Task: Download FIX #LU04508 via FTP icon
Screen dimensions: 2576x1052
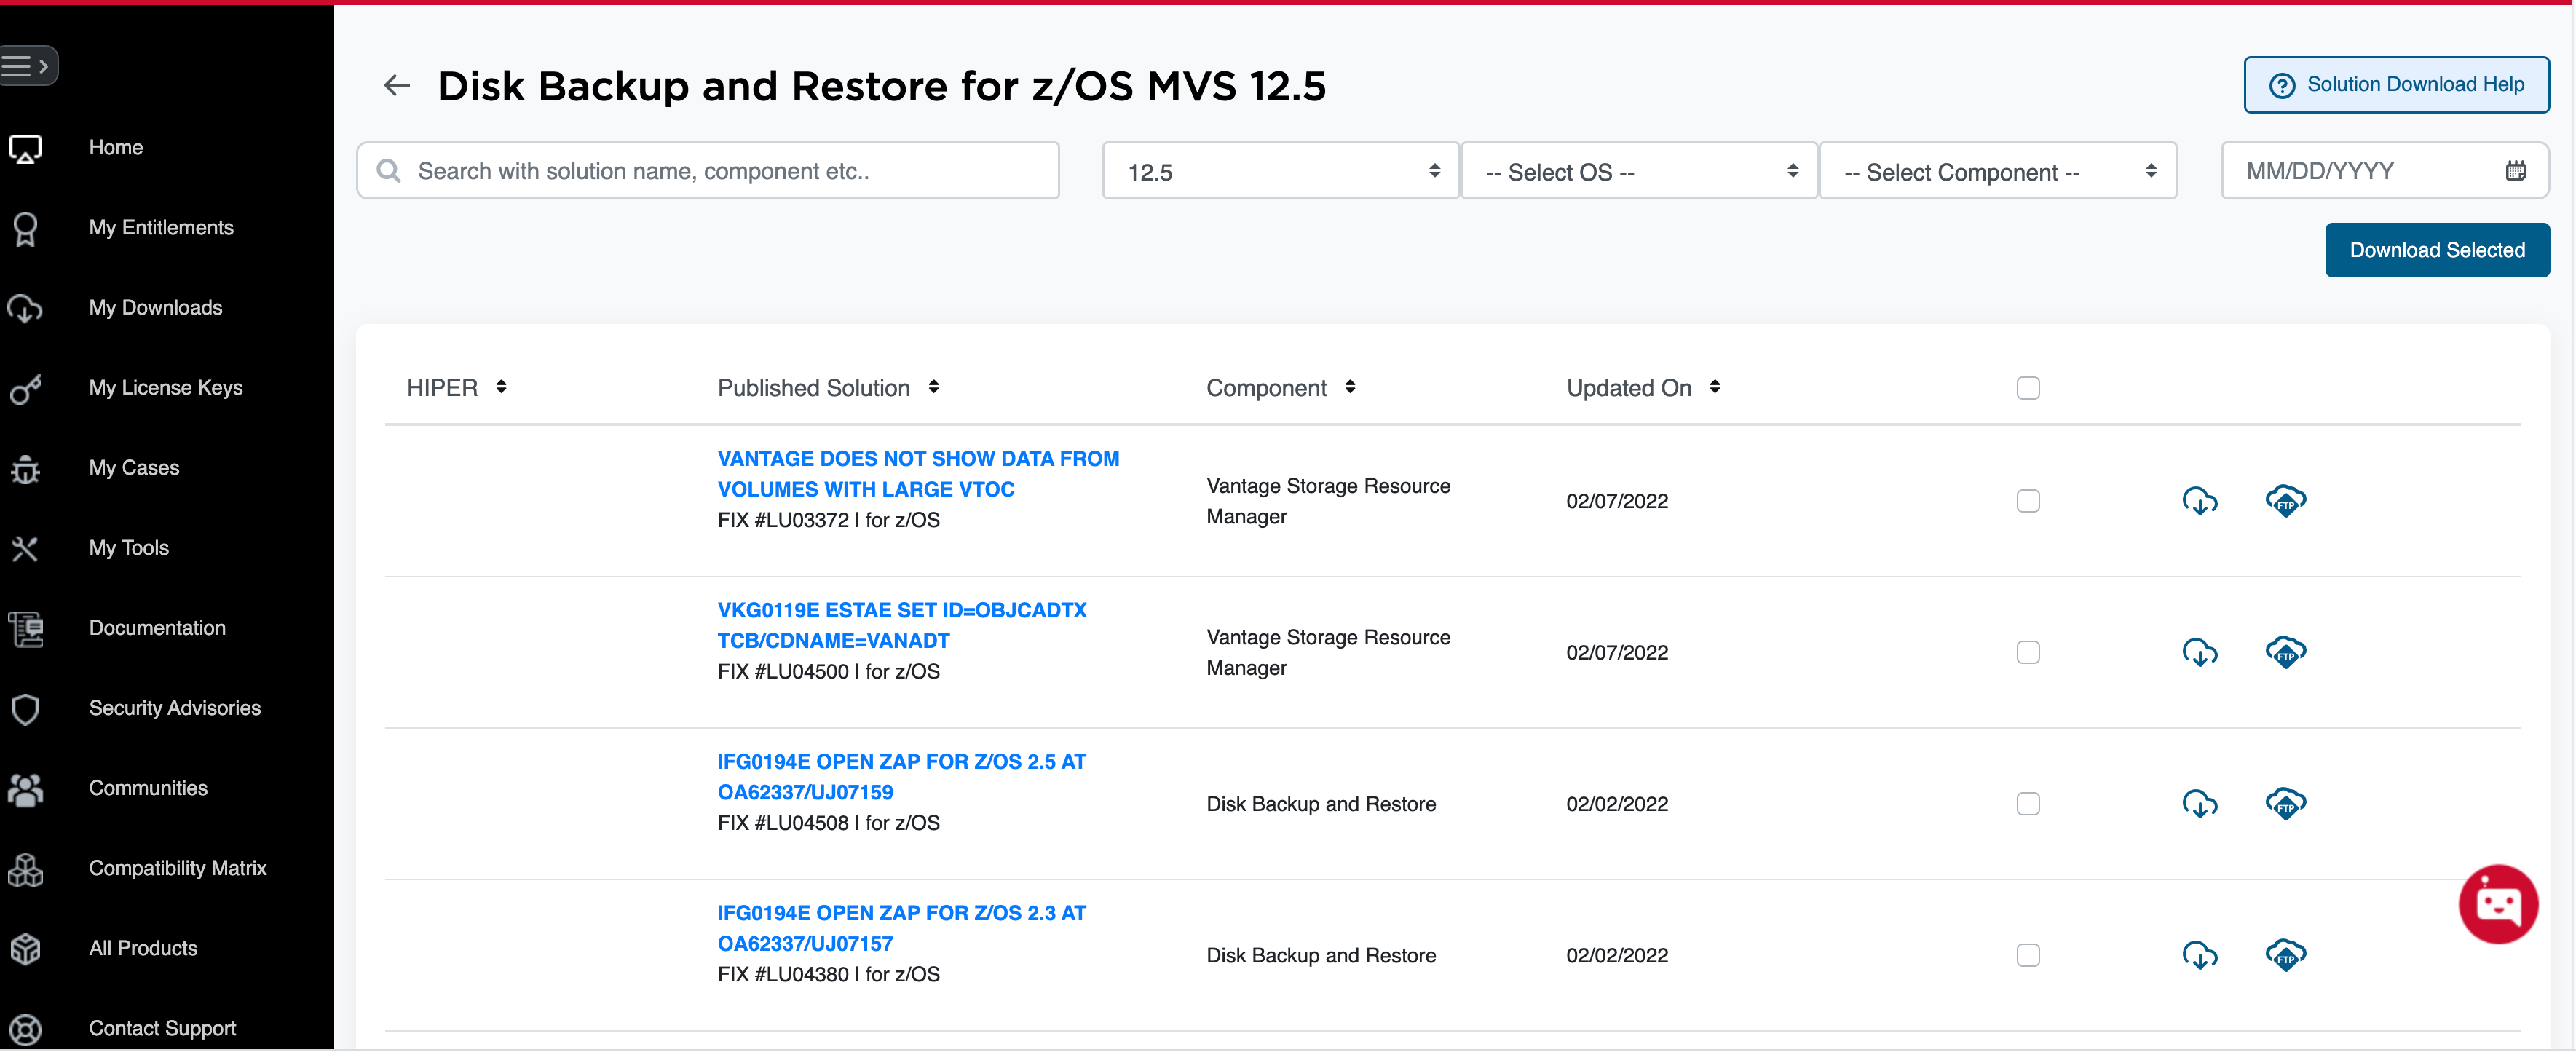Action: coord(2285,803)
